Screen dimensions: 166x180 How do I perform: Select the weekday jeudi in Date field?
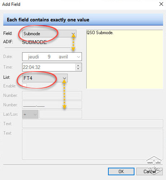point(33,57)
